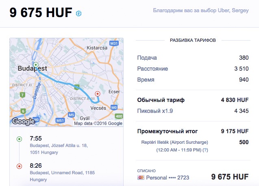Click the M5 road shield on the map
The width and height of the screenshot is (259, 186).
pyautogui.click(x=72, y=115)
